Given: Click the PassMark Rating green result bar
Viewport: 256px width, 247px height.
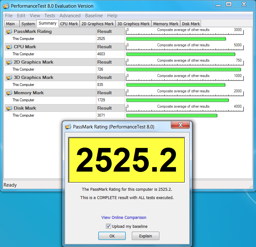Looking at the screenshot, I should pyautogui.click(x=176, y=39).
